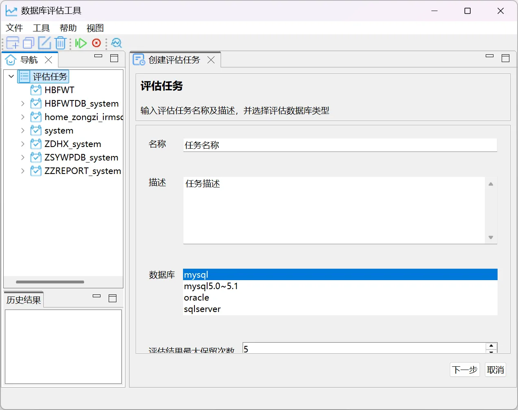Stop evaluation with the red record icon
Screen dimensions: 518x410
point(96,43)
